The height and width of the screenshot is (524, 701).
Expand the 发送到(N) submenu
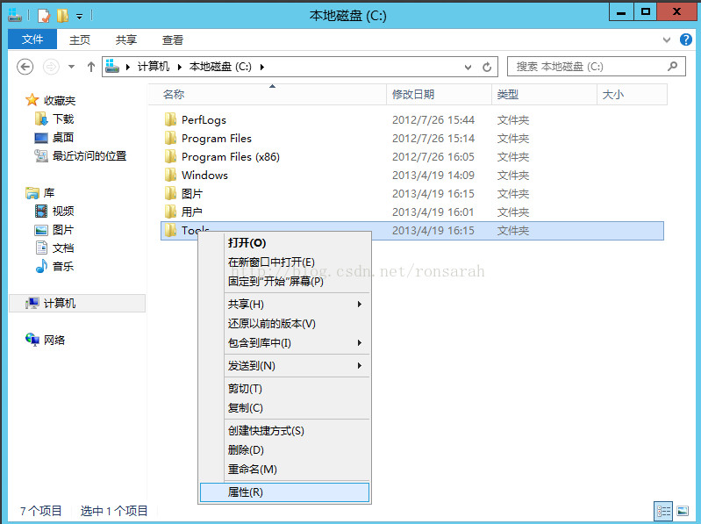[284, 366]
